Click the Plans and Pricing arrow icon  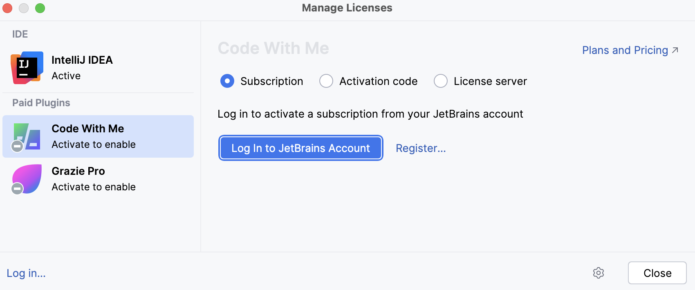coord(675,50)
